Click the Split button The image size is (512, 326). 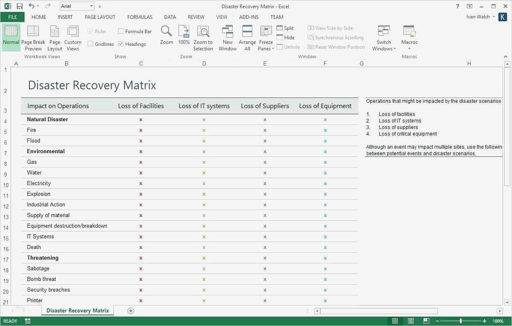tap(285, 28)
